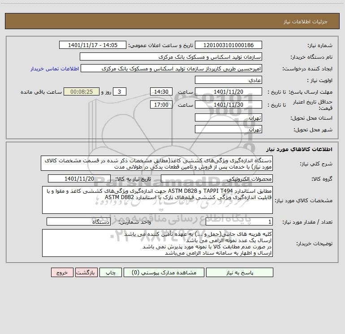Click the حداقل تاریخ اعتبار قیمت label
This screenshot has height=334, width=345.
pos(312,105)
